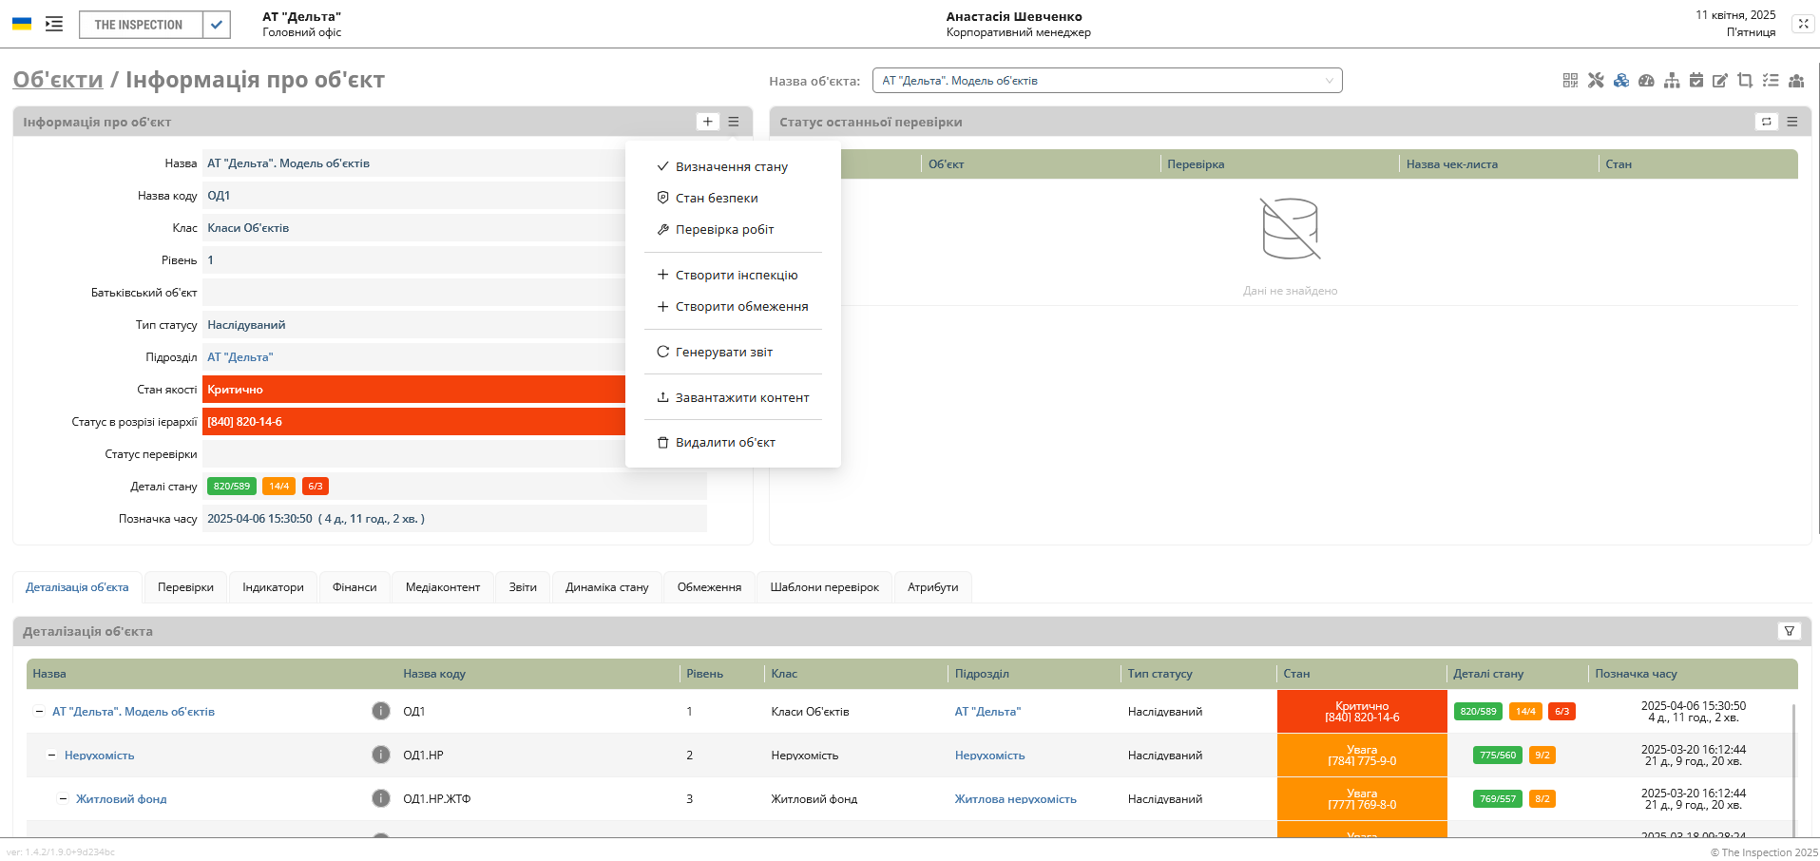Image resolution: width=1820 pixels, height=861 pixels.
Task: Click the crop icon in toolbar
Action: point(1745,81)
